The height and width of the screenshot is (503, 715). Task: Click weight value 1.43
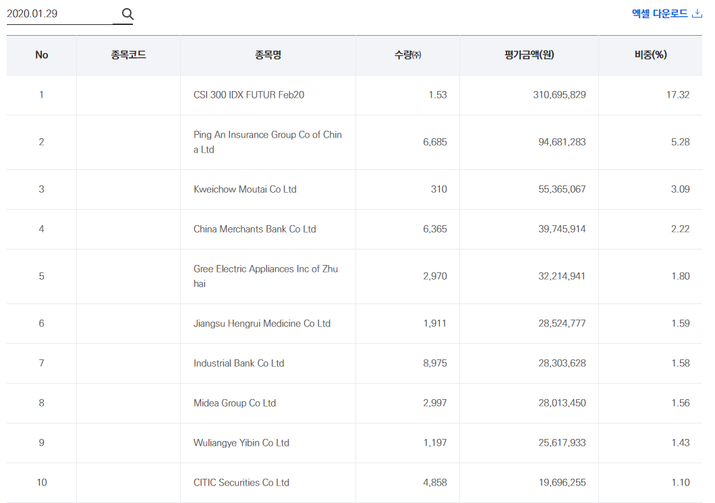[681, 442]
